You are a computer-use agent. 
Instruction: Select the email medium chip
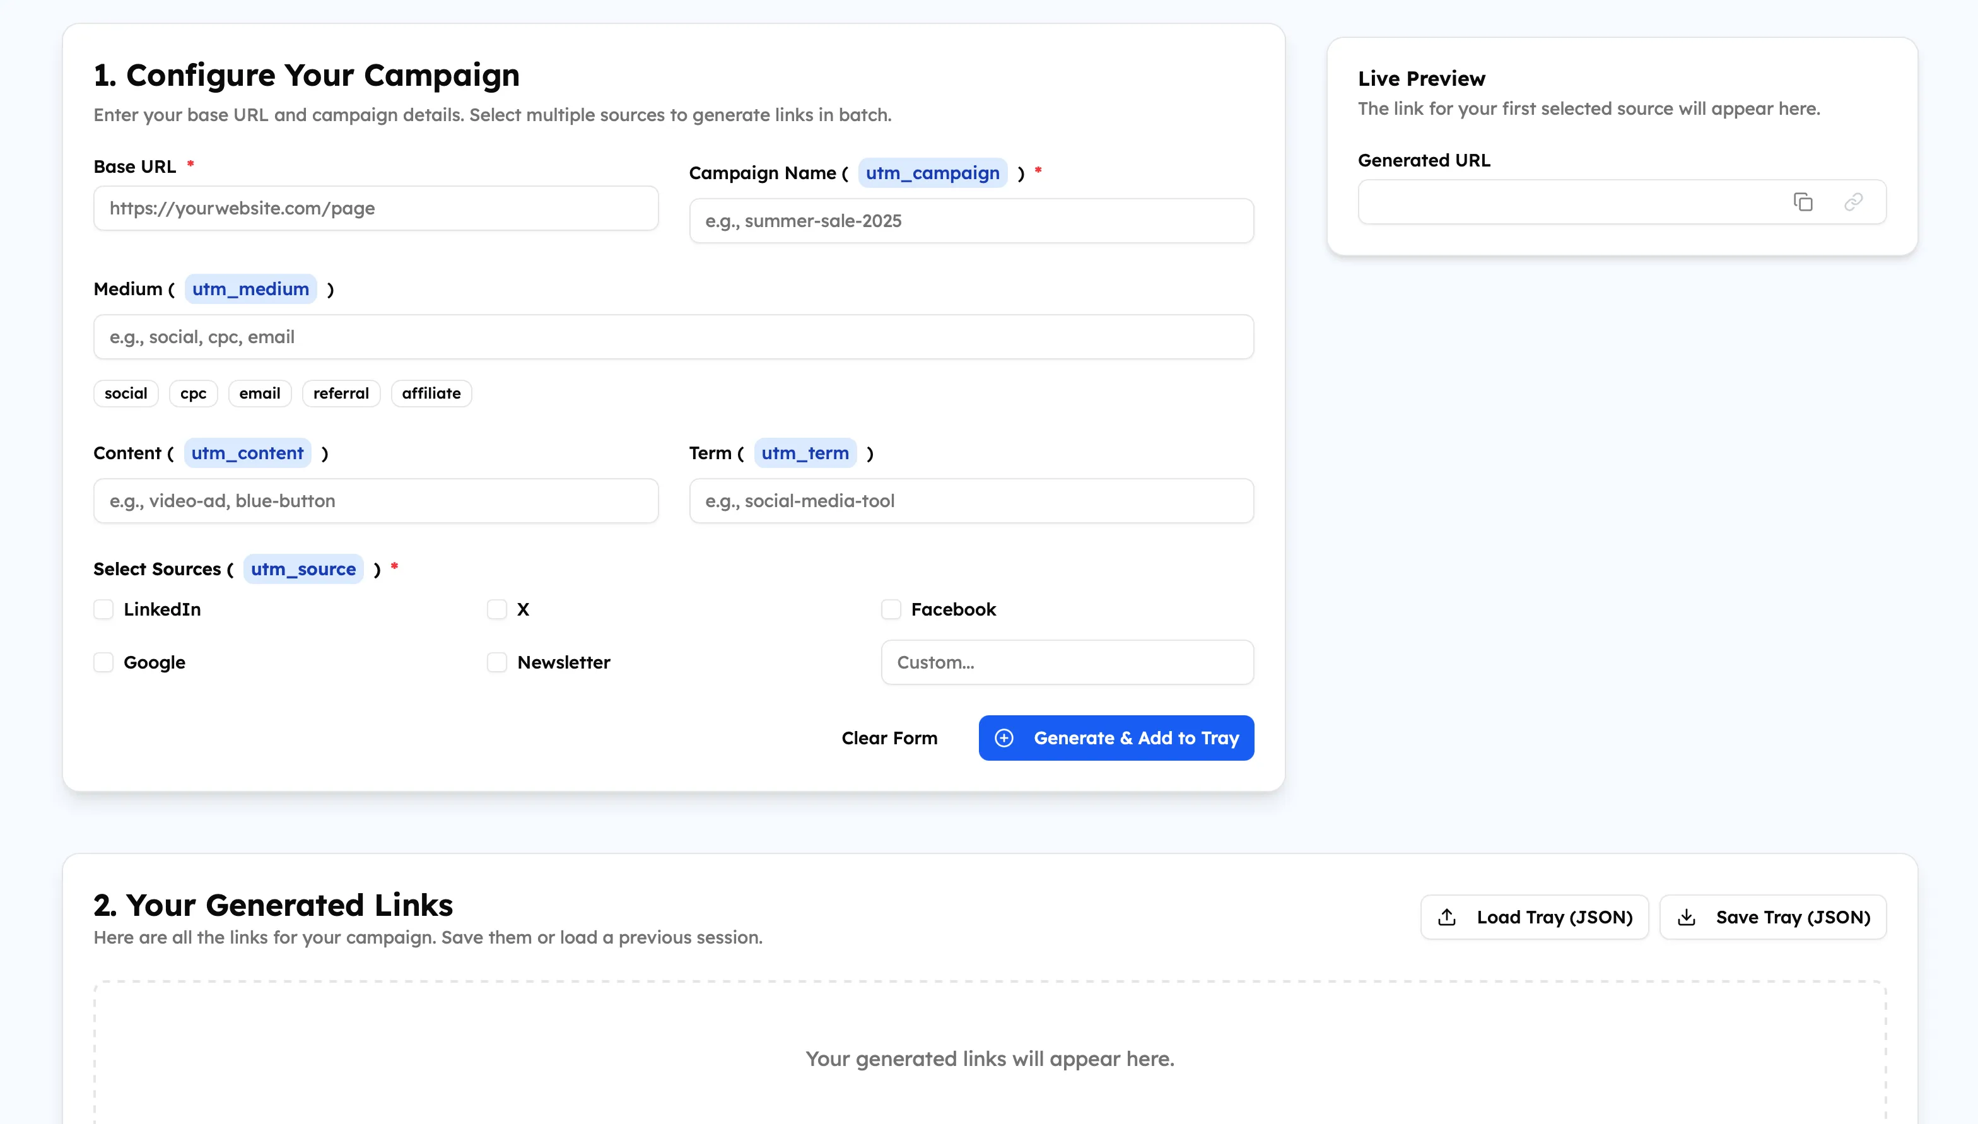click(259, 393)
